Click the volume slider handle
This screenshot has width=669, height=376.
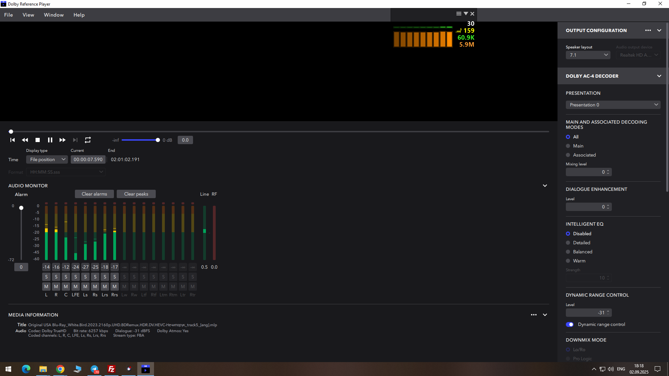158,140
